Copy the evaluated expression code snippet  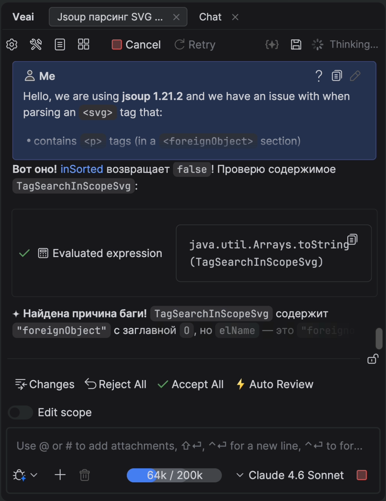352,239
